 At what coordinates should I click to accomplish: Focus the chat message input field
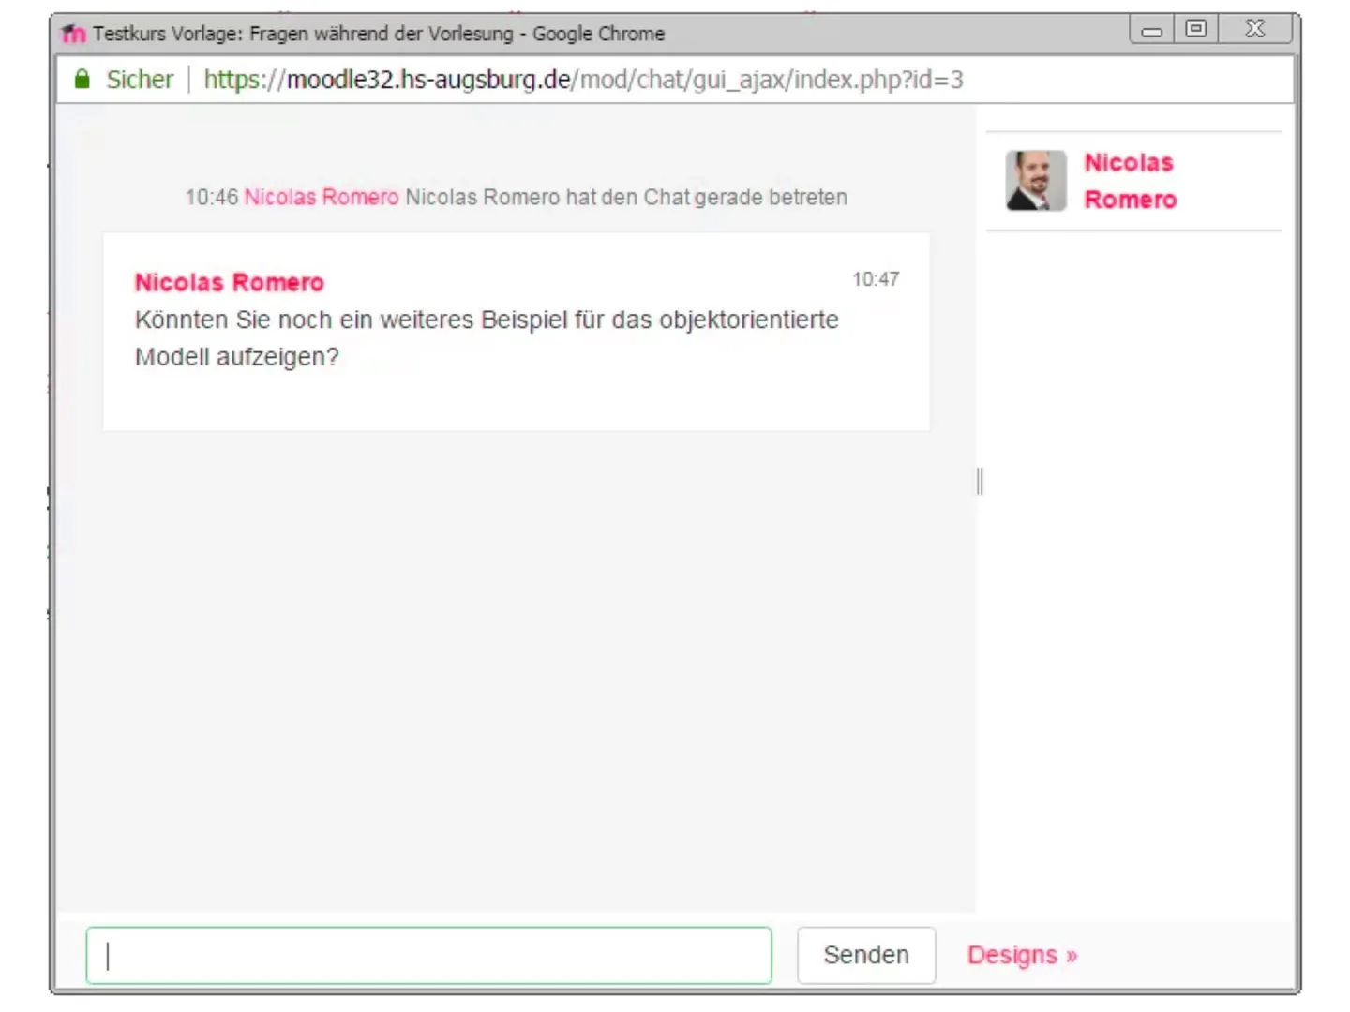(428, 955)
